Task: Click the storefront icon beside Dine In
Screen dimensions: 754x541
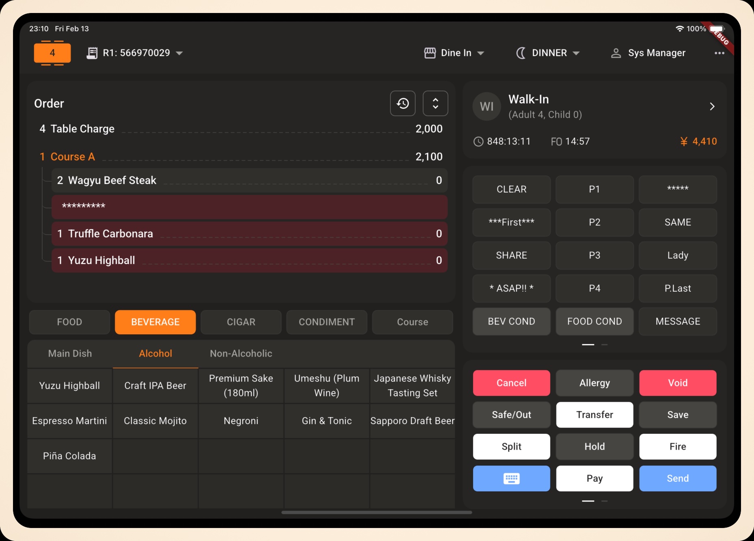Action: (430, 53)
